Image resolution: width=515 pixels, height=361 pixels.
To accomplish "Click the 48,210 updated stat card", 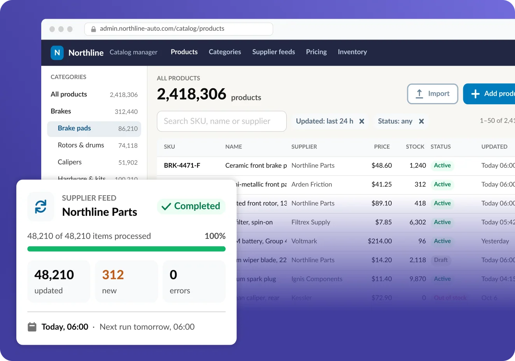I will [59, 281].
